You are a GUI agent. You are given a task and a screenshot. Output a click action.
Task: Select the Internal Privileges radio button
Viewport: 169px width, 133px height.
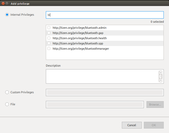pos(7,15)
